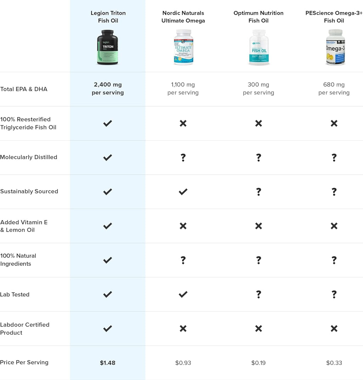Click PEScience's Labdoor Certified X mark
363x380 pixels.
[334, 329]
